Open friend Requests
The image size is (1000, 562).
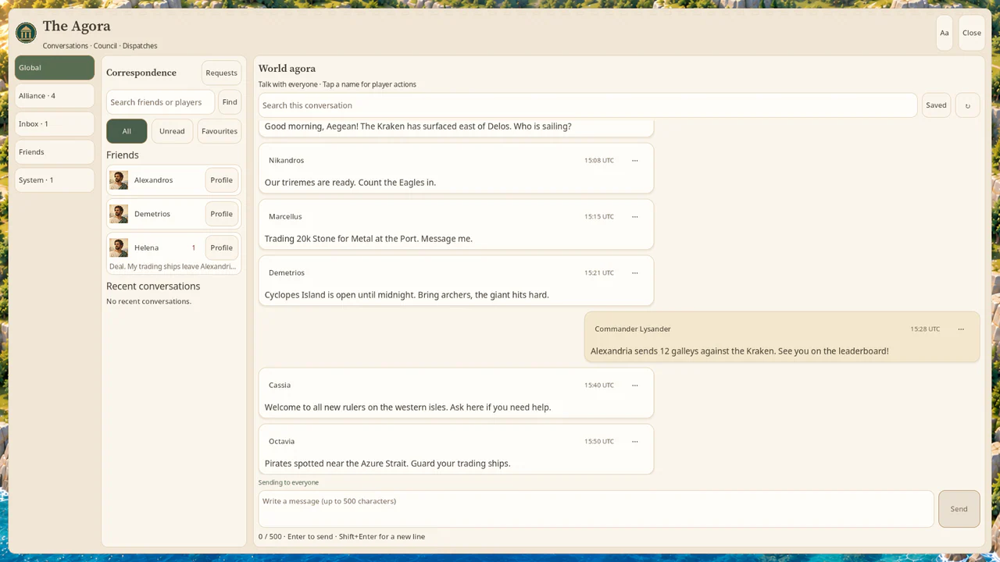pos(222,73)
